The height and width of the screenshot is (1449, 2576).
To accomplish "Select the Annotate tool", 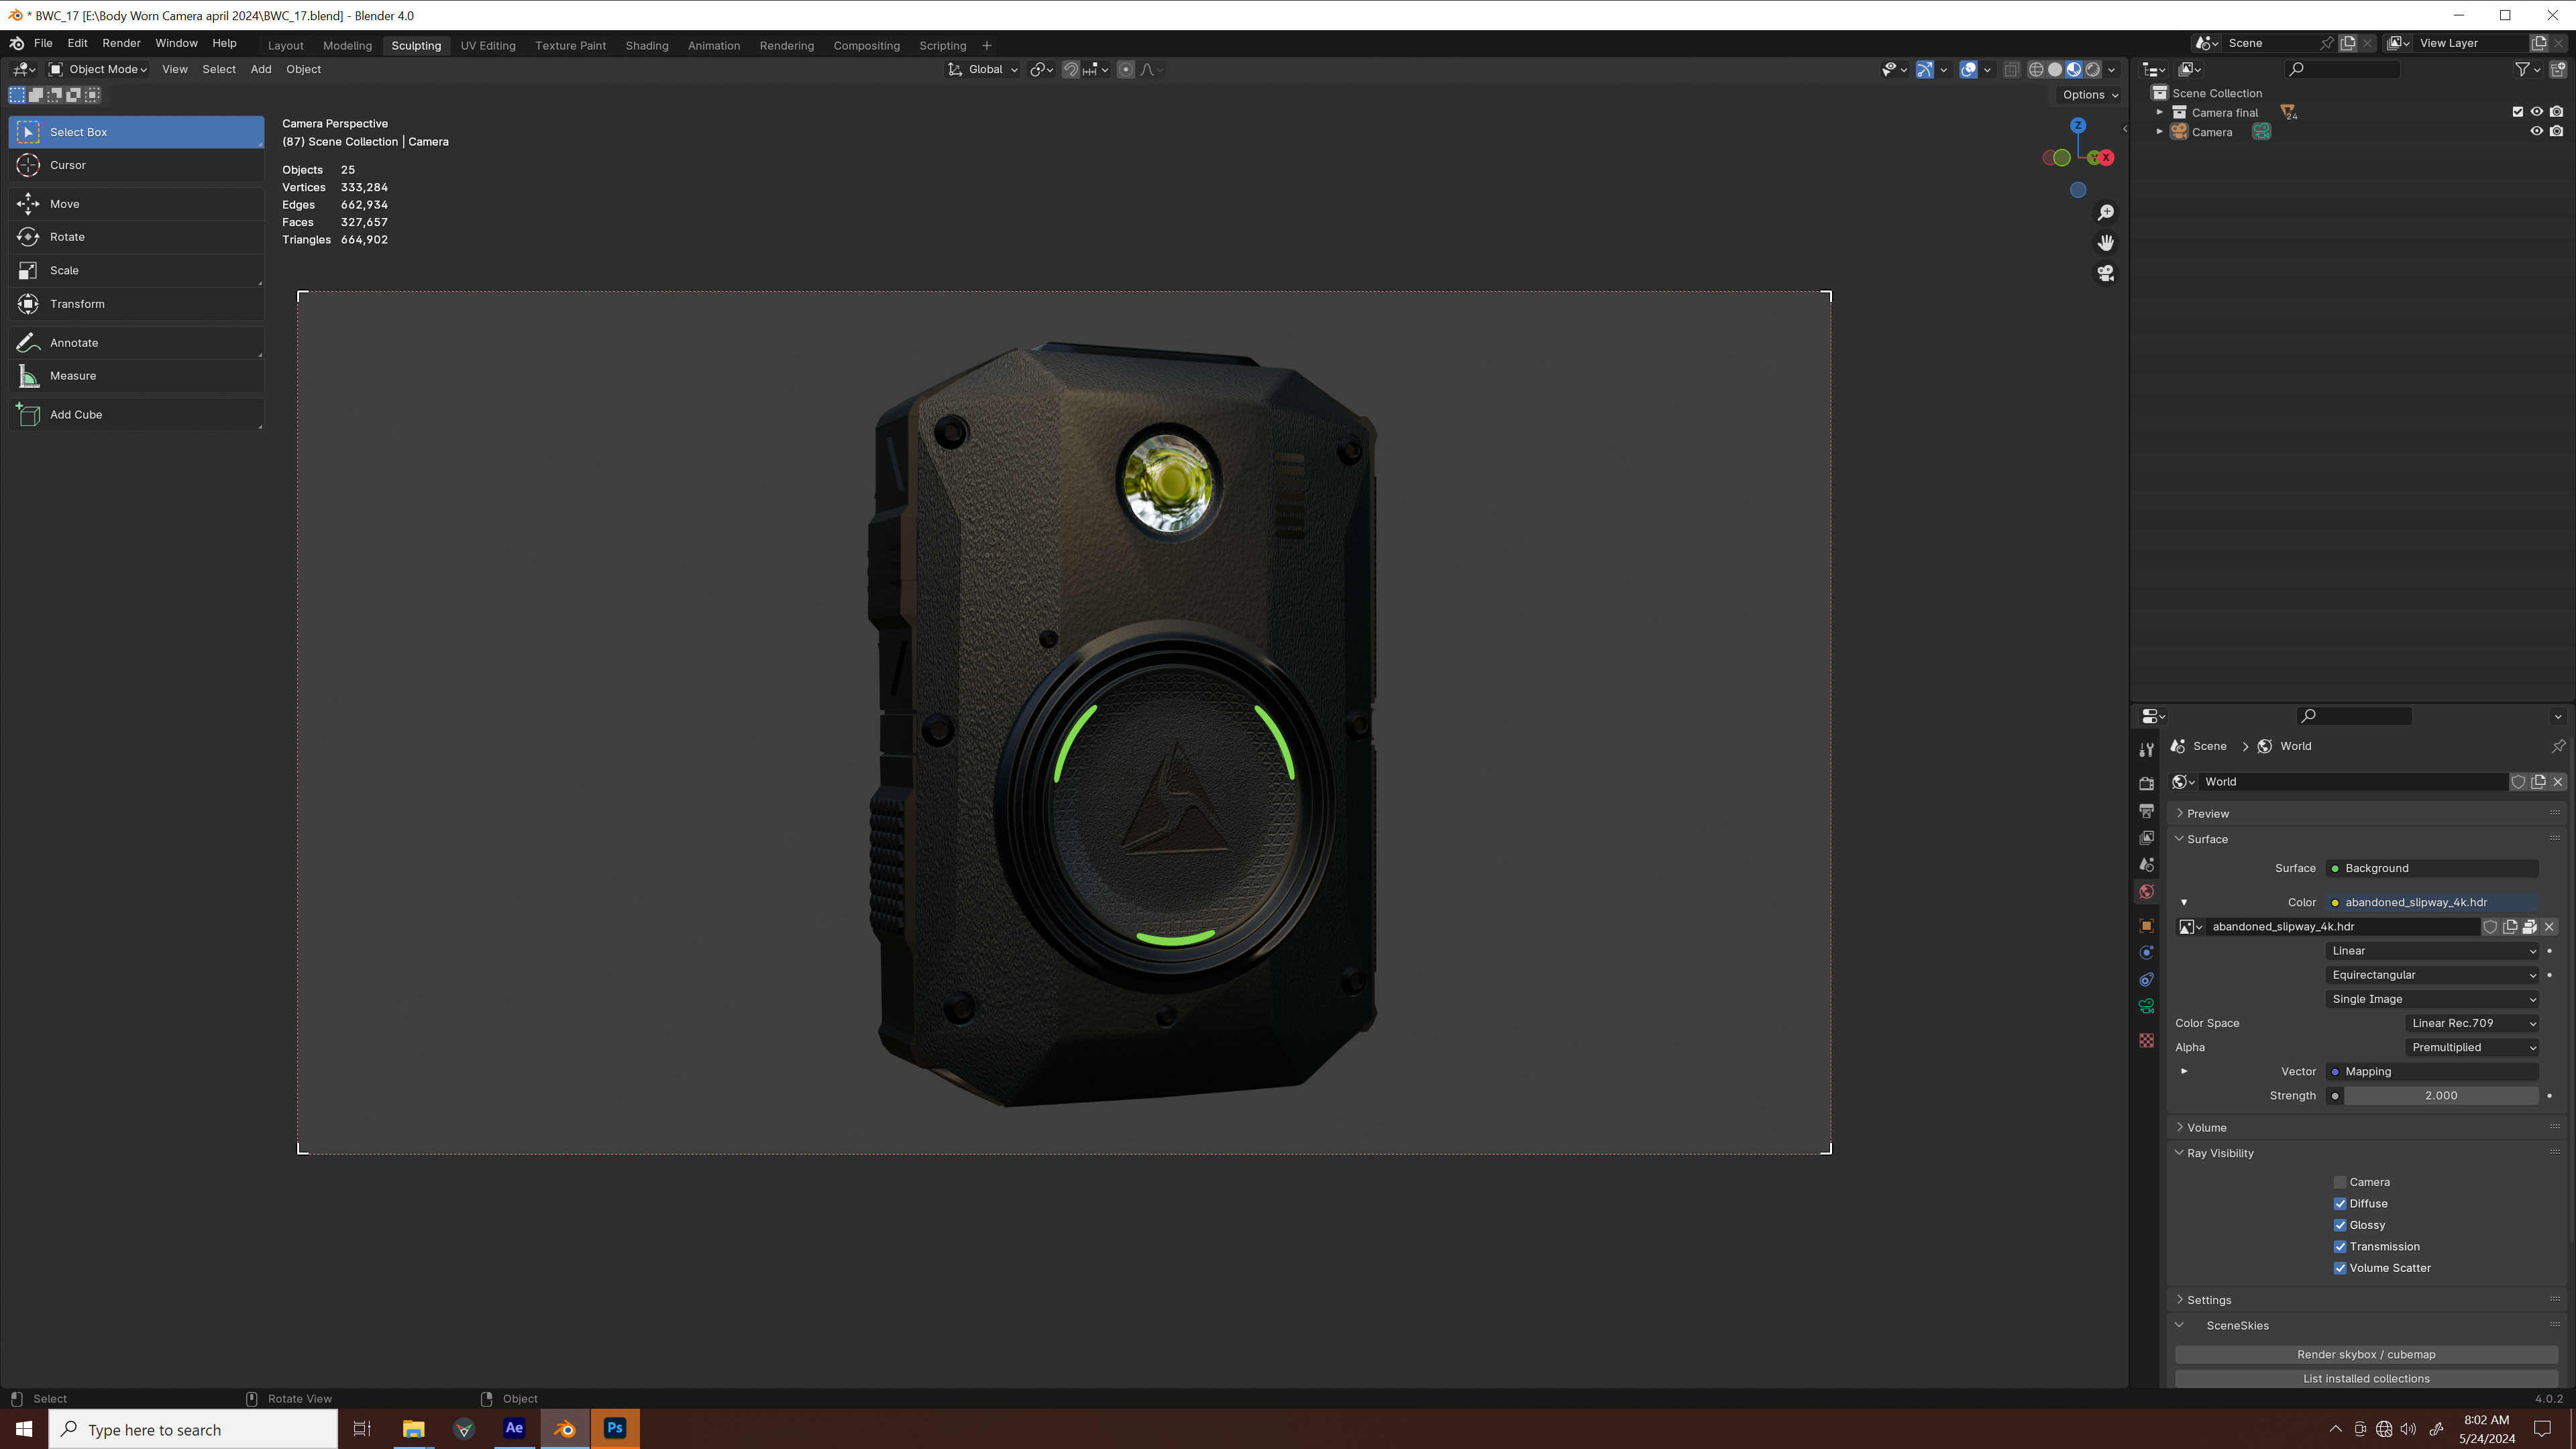I will click(73, 342).
